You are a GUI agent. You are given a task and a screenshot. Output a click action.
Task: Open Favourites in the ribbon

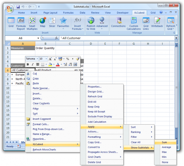click(x=63, y=23)
